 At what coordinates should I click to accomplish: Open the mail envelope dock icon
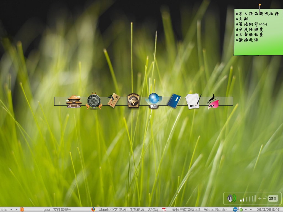(x=114, y=100)
